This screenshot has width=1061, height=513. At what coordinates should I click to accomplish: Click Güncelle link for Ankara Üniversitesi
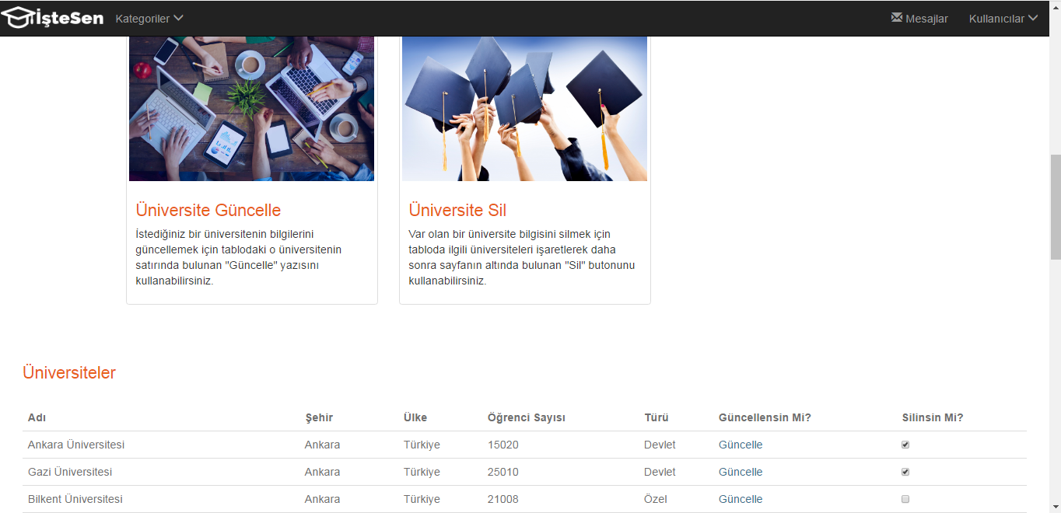click(x=741, y=445)
